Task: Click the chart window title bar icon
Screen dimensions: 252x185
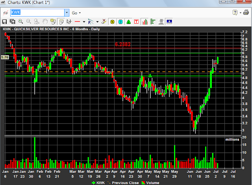Action: [x=3, y=2]
